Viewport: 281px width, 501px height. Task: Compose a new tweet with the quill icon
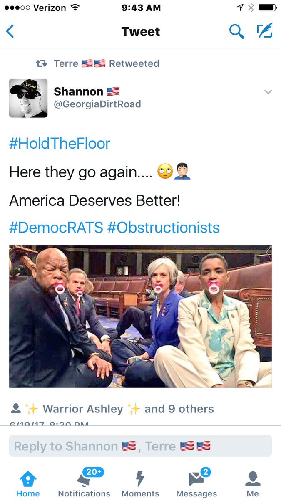pos(264,31)
